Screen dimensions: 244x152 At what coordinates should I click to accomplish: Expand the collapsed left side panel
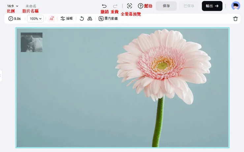click(1, 76)
